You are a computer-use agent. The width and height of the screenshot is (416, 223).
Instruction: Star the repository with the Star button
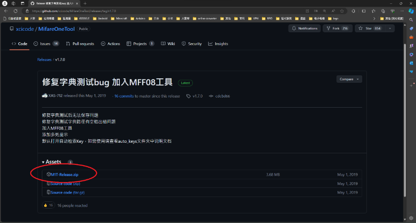[370, 28]
